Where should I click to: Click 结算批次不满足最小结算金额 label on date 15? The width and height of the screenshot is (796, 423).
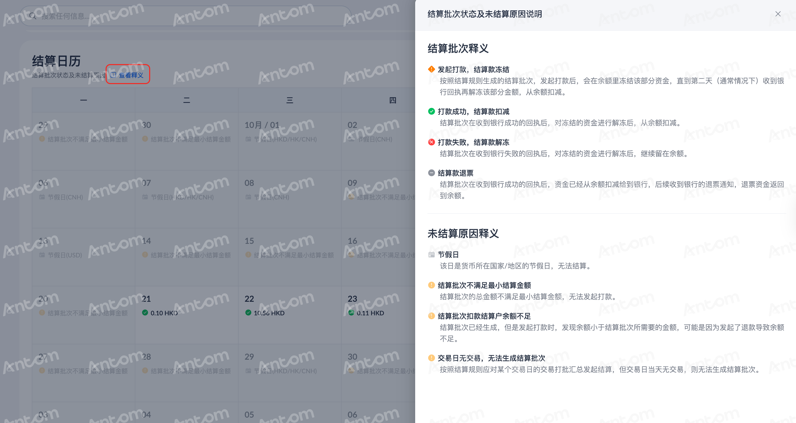click(294, 255)
